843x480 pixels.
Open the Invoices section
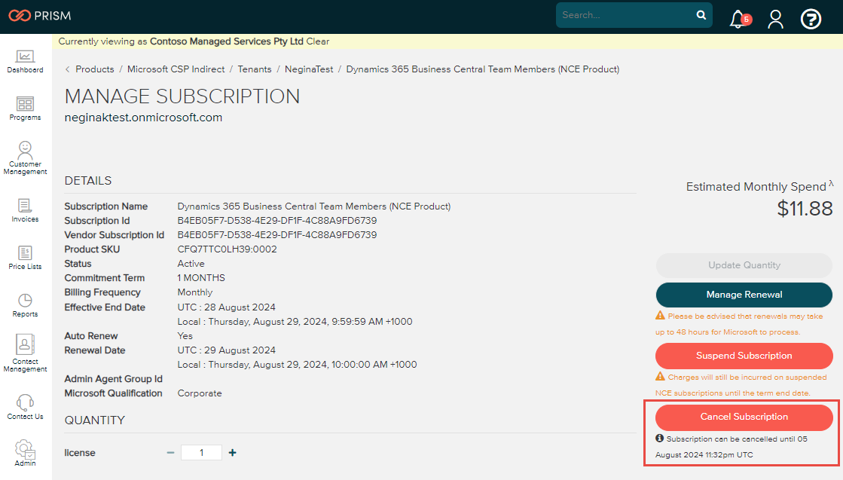tap(25, 210)
